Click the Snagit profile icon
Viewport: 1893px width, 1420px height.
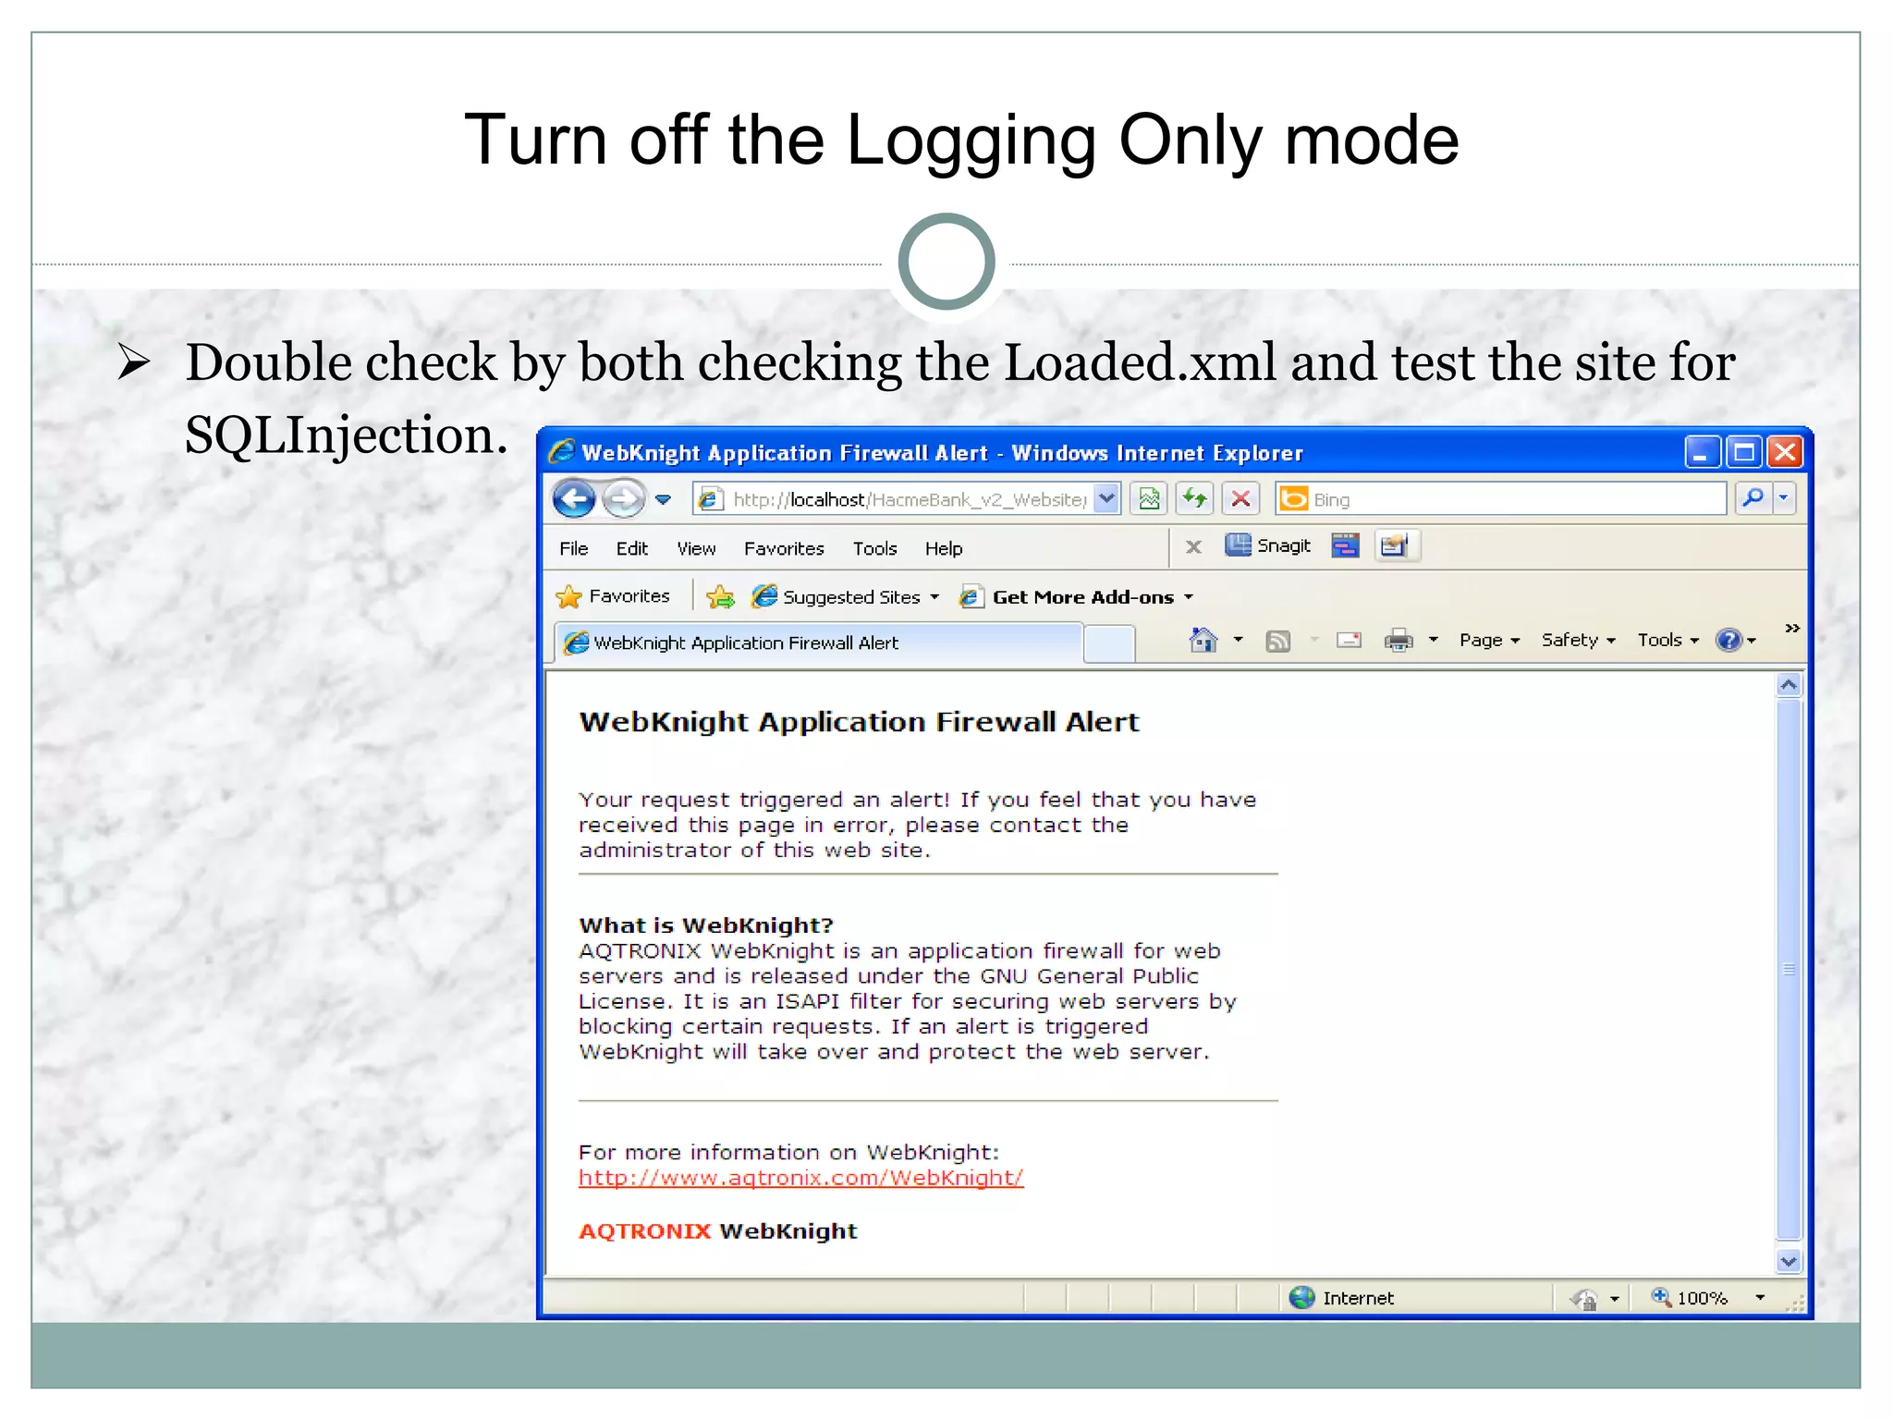[x=1395, y=545]
